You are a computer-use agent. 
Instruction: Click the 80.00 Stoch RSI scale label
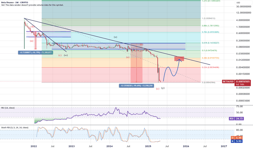pos(239,130)
